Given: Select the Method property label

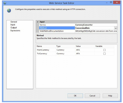Looking at the screenshot, I should coord(43,28).
